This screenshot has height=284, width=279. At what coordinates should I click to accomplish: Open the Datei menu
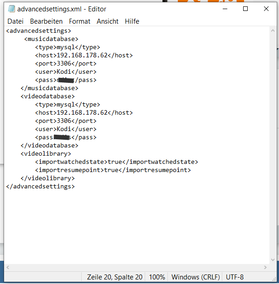point(15,21)
